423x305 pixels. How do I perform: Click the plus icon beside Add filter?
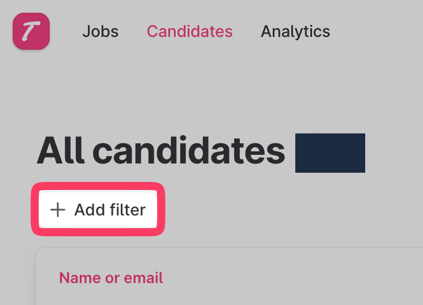[58, 210]
